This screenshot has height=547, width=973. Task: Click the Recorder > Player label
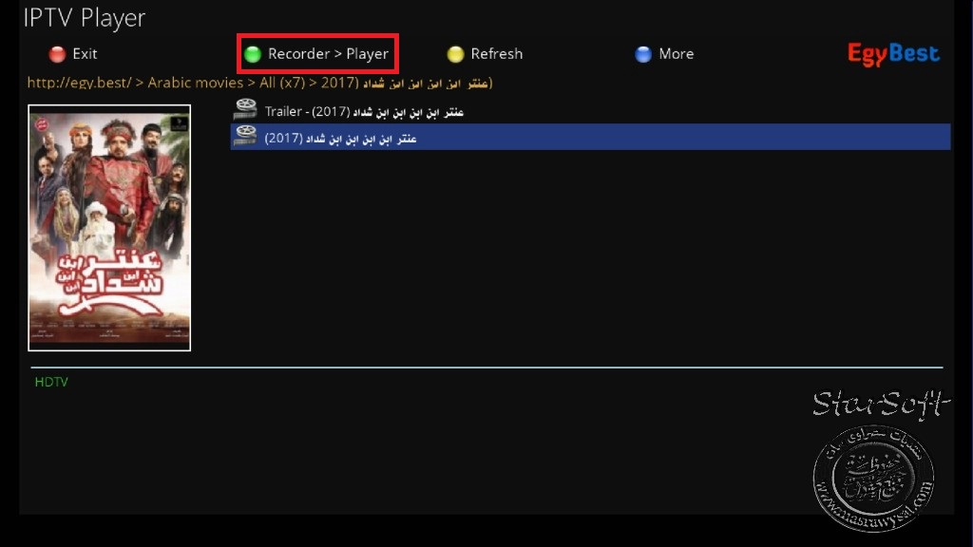pyautogui.click(x=328, y=54)
